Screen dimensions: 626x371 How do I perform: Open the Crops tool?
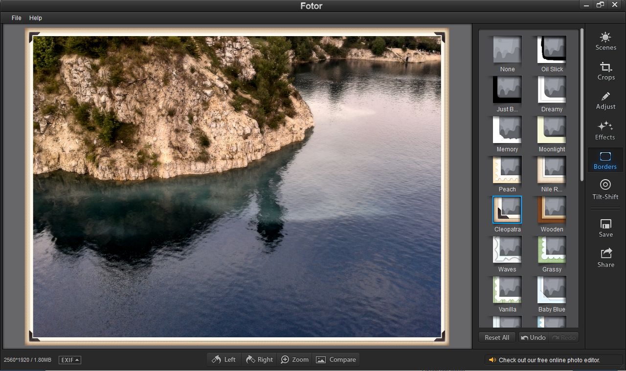605,71
